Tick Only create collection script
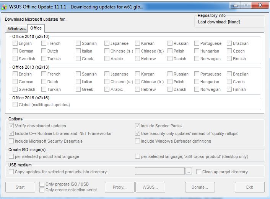 click(42, 190)
